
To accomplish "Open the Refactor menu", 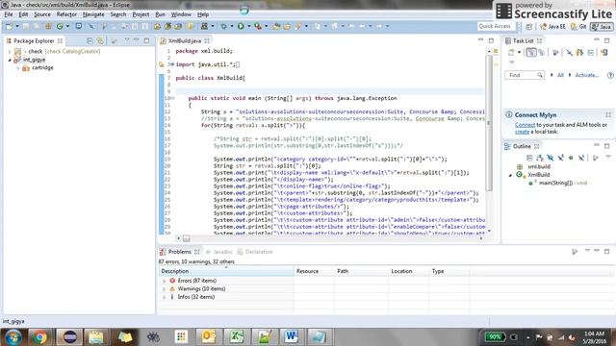I will 66,14.
